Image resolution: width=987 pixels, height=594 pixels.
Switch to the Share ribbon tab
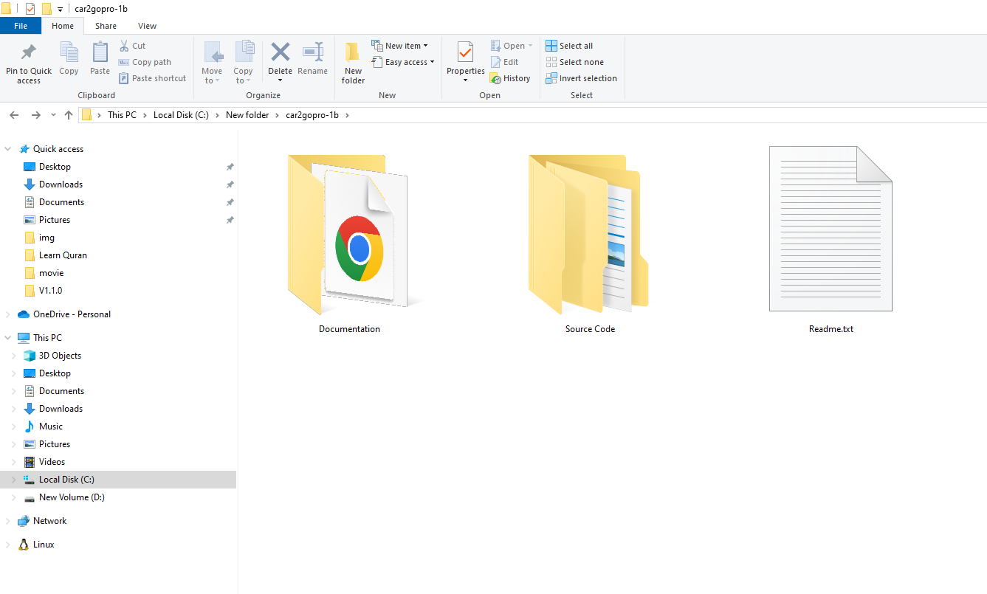coord(106,26)
